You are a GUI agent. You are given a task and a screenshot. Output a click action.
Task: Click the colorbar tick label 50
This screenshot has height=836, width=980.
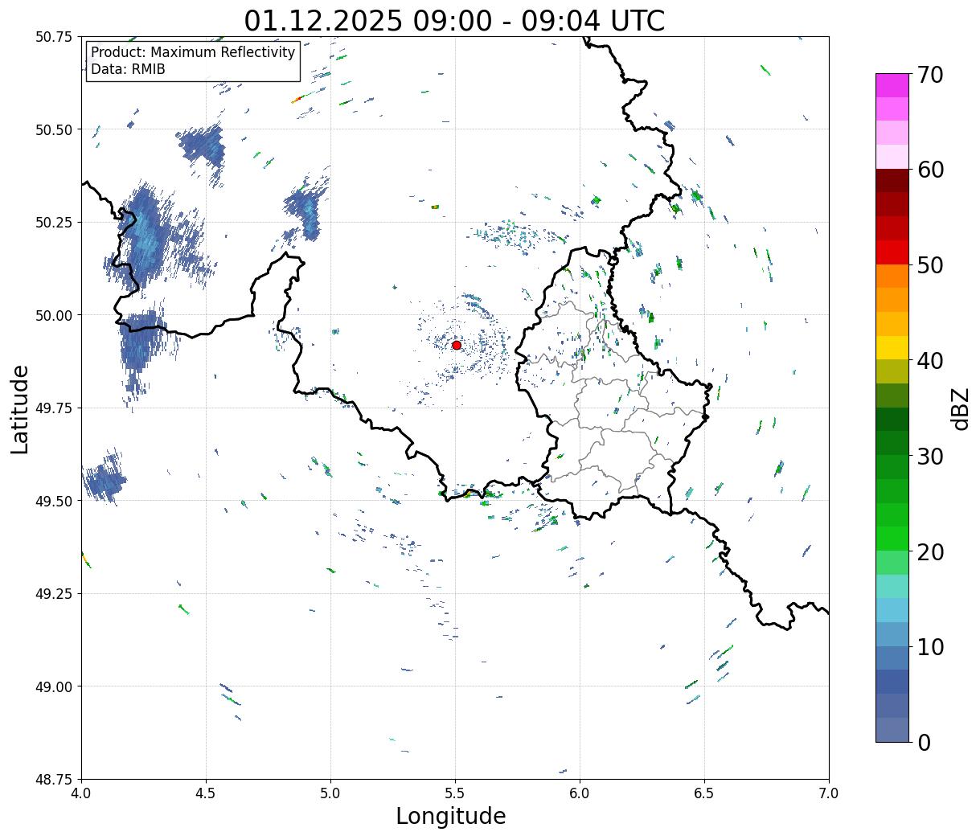tap(930, 265)
